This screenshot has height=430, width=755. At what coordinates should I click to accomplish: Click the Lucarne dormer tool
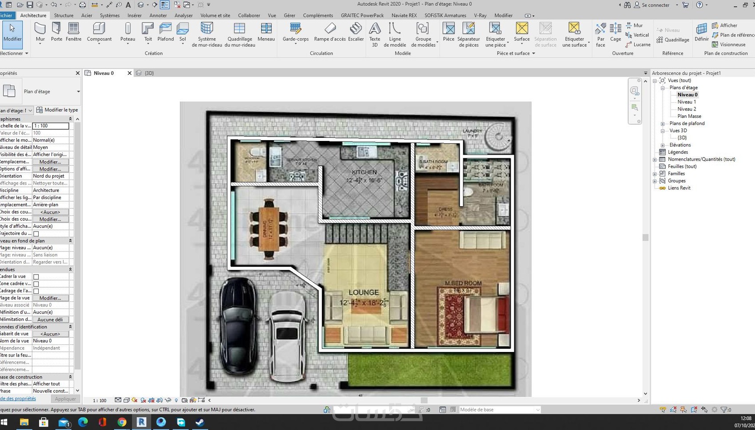(638, 45)
